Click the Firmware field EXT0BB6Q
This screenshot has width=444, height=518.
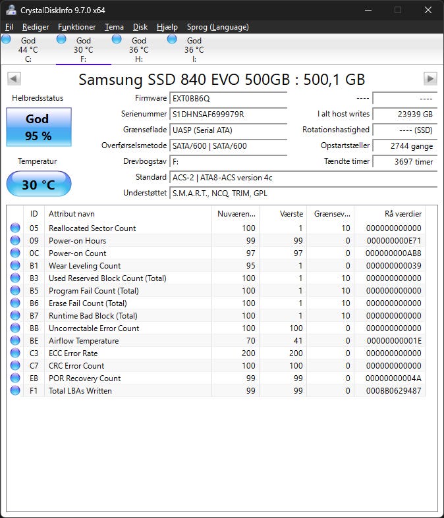pos(228,99)
